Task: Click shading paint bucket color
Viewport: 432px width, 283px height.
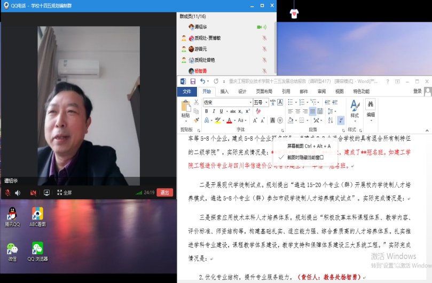Action: click(x=290, y=120)
